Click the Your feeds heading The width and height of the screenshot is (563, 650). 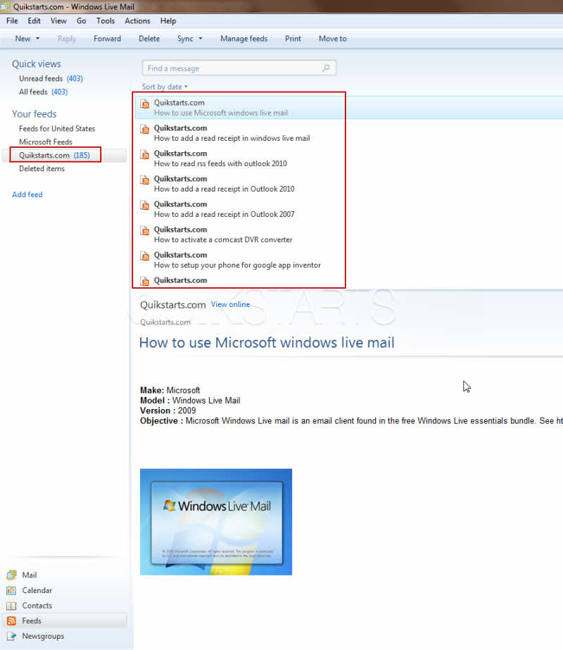(34, 114)
